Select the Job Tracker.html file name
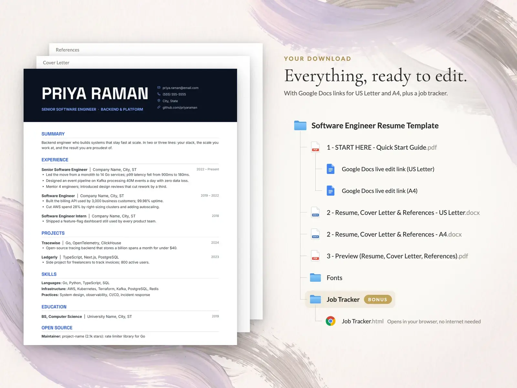 tap(363, 321)
